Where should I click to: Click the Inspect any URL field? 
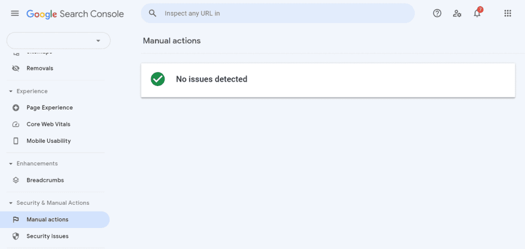278,13
